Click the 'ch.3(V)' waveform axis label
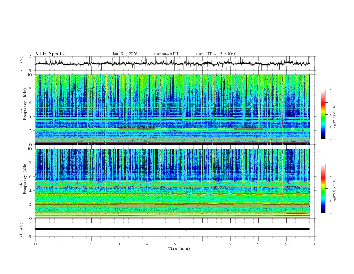 click(21, 230)
